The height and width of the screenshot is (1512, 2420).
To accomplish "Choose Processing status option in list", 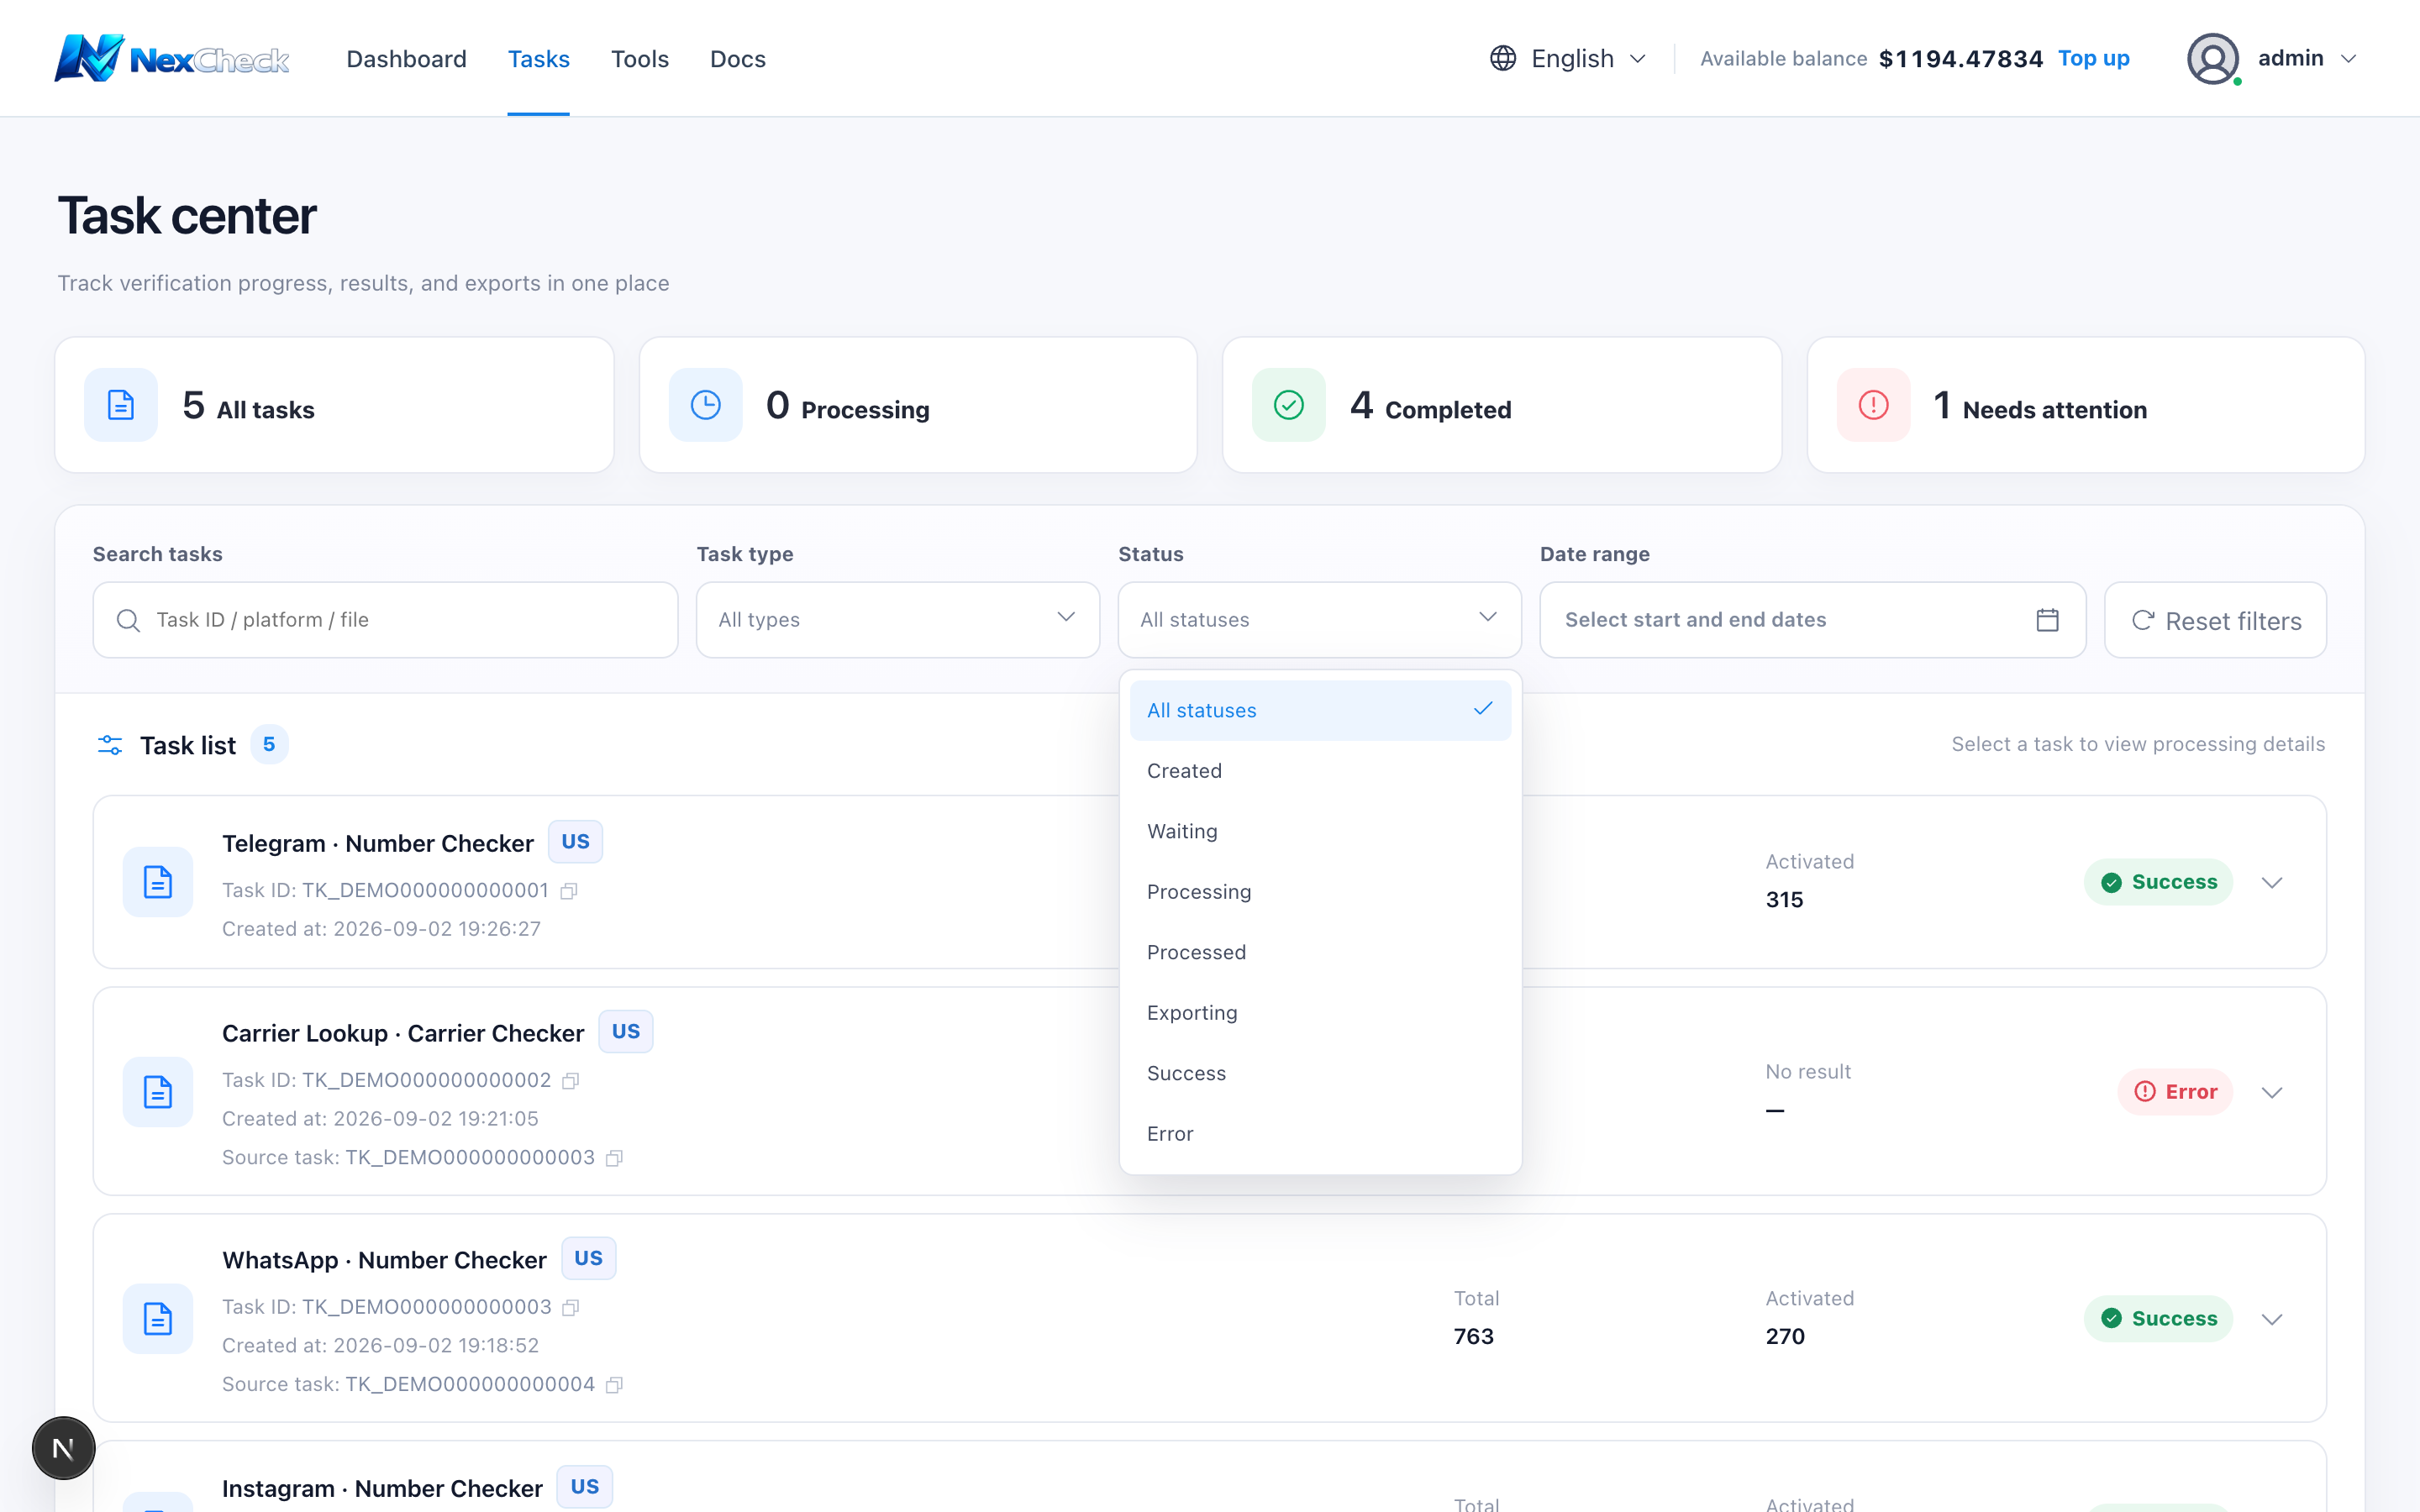I will [x=1320, y=892].
